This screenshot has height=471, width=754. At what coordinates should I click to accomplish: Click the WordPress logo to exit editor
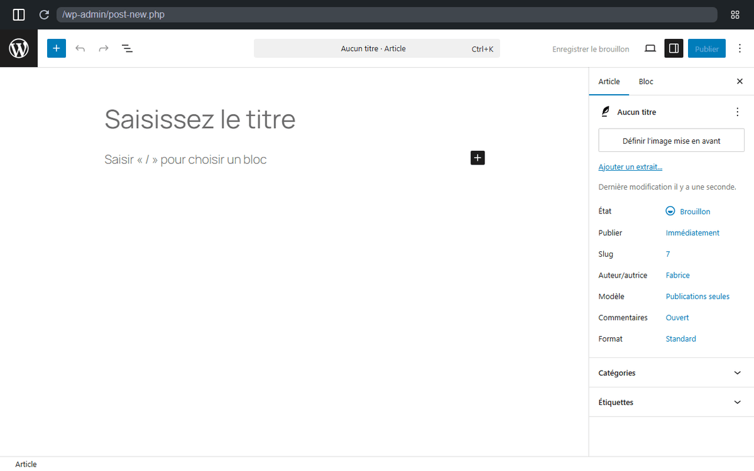[19, 48]
